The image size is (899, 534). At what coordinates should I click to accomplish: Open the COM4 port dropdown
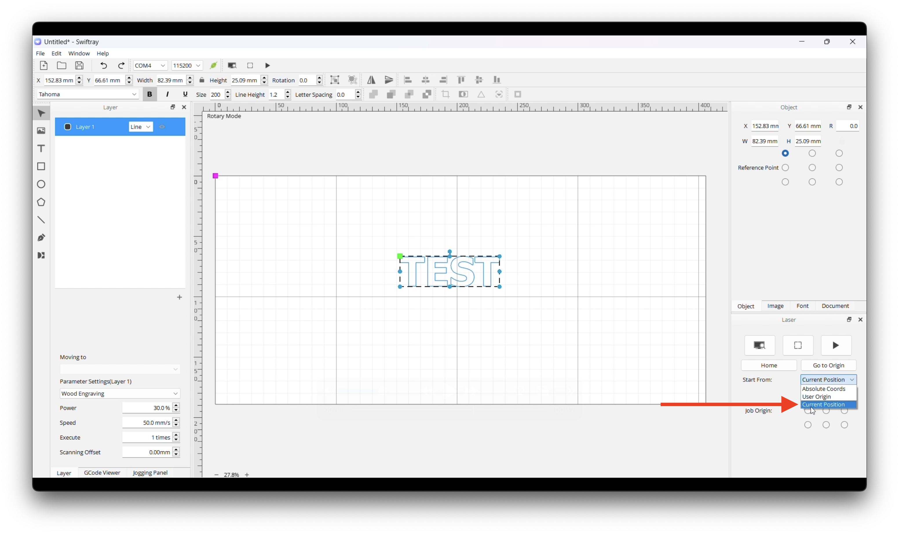coord(150,65)
